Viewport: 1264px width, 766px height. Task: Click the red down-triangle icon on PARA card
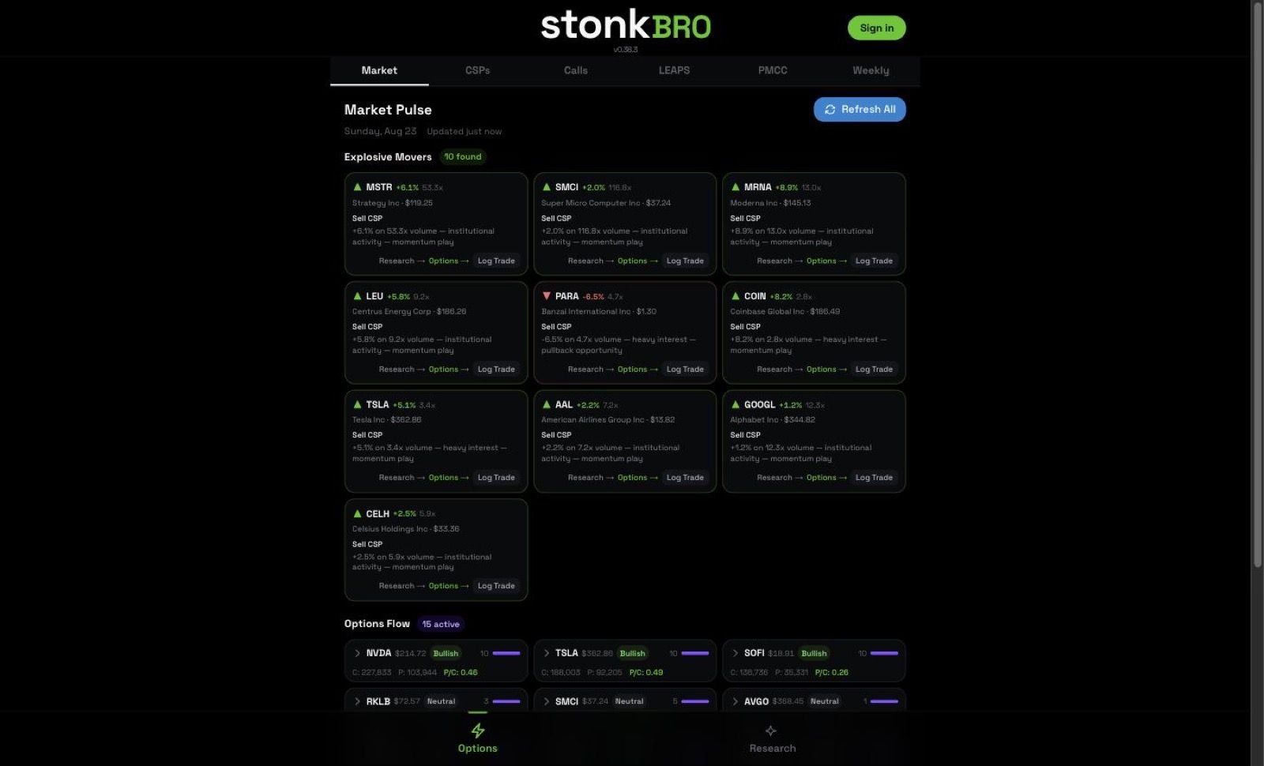tap(546, 296)
